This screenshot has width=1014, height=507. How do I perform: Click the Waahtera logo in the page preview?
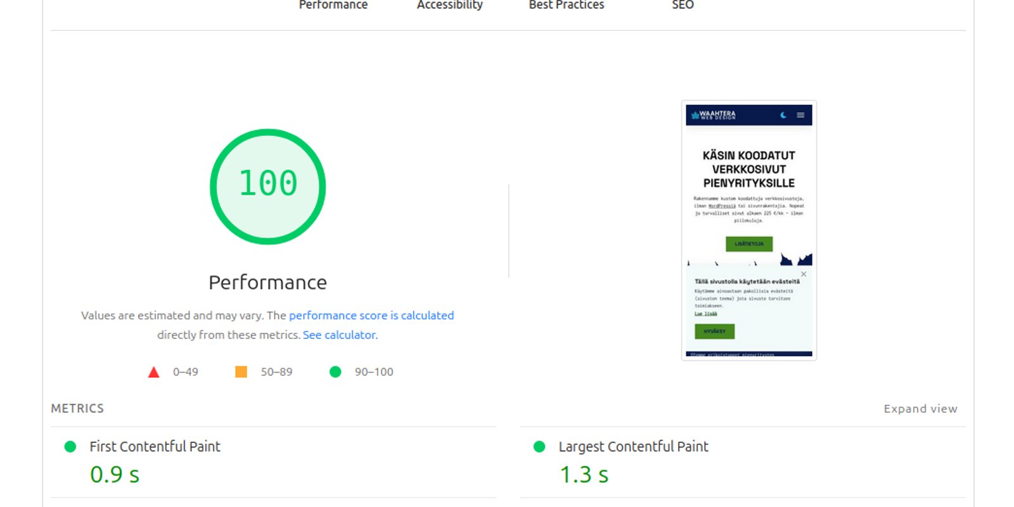click(714, 115)
